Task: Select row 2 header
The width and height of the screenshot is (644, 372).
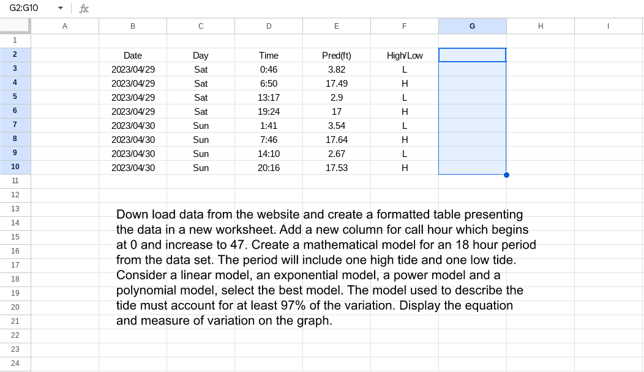Action: (x=15, y=55)
